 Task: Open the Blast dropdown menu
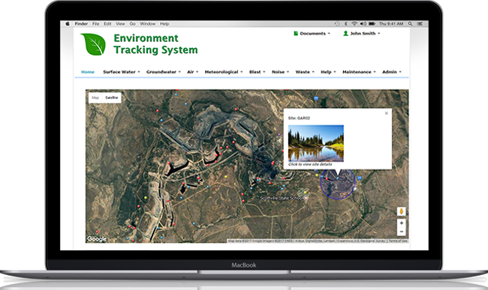click(257, 72)
